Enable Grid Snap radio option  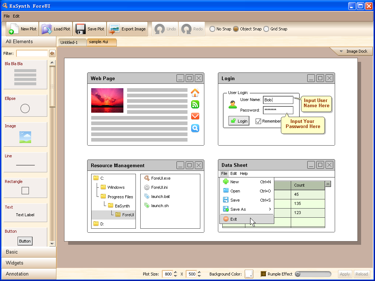tap(266, 29)
